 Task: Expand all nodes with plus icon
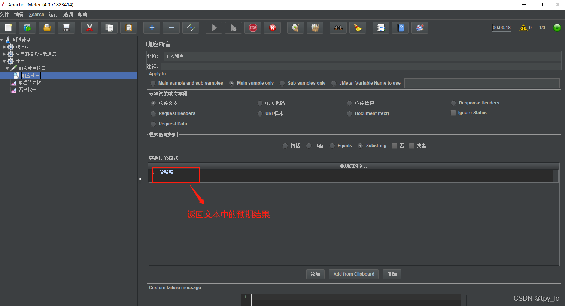pyautogui.click(x=152, y=28)
